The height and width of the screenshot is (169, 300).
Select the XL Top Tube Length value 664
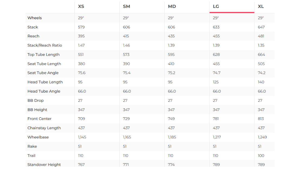click(x=262, y=54)
